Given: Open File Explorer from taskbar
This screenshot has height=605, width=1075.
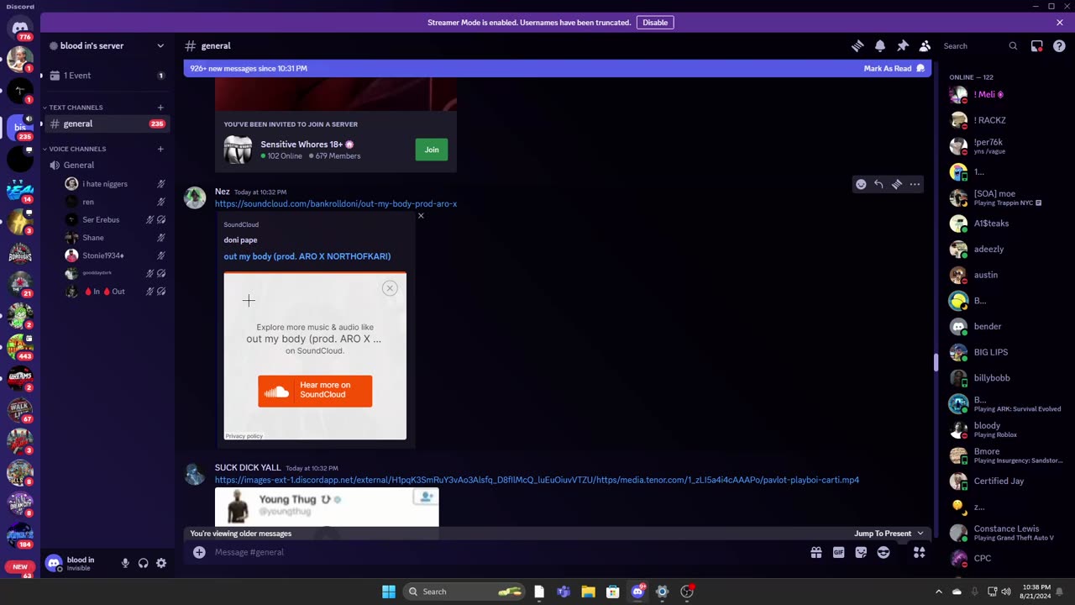Looking at the screenshot, I should [588, 592].
